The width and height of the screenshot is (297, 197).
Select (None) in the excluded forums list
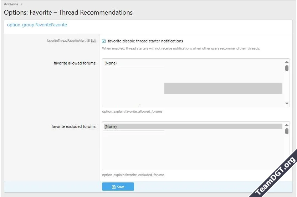(x=111, y=126)
